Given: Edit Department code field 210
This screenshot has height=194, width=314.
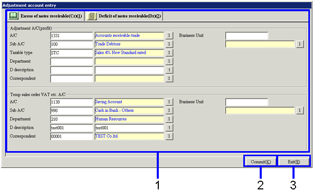Looking at the screenshot, I should coord(72,119).
